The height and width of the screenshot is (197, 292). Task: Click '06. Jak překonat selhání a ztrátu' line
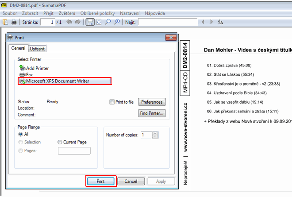coord(242,111)
